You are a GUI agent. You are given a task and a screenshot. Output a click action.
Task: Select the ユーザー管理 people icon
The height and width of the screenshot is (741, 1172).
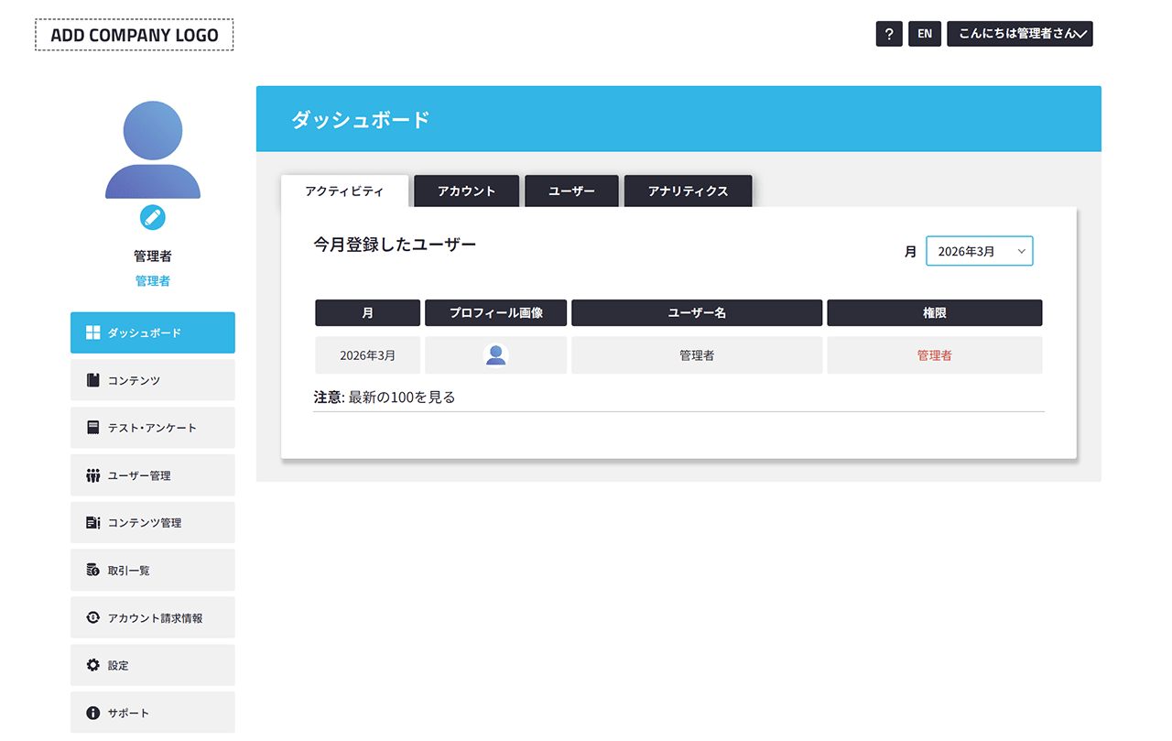point(92,474)
